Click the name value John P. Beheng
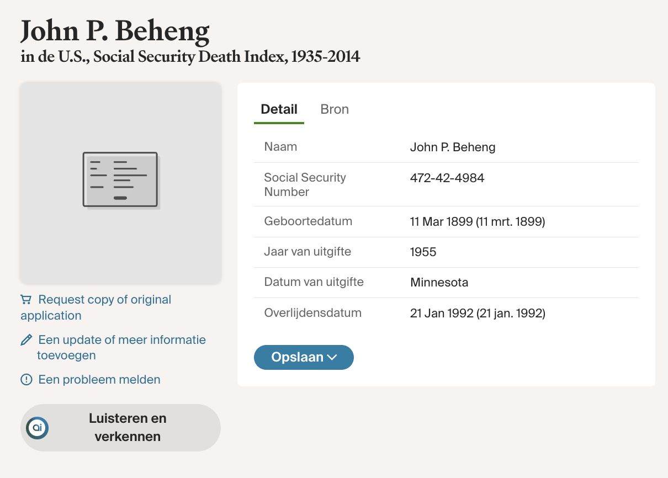 [453, 147]
